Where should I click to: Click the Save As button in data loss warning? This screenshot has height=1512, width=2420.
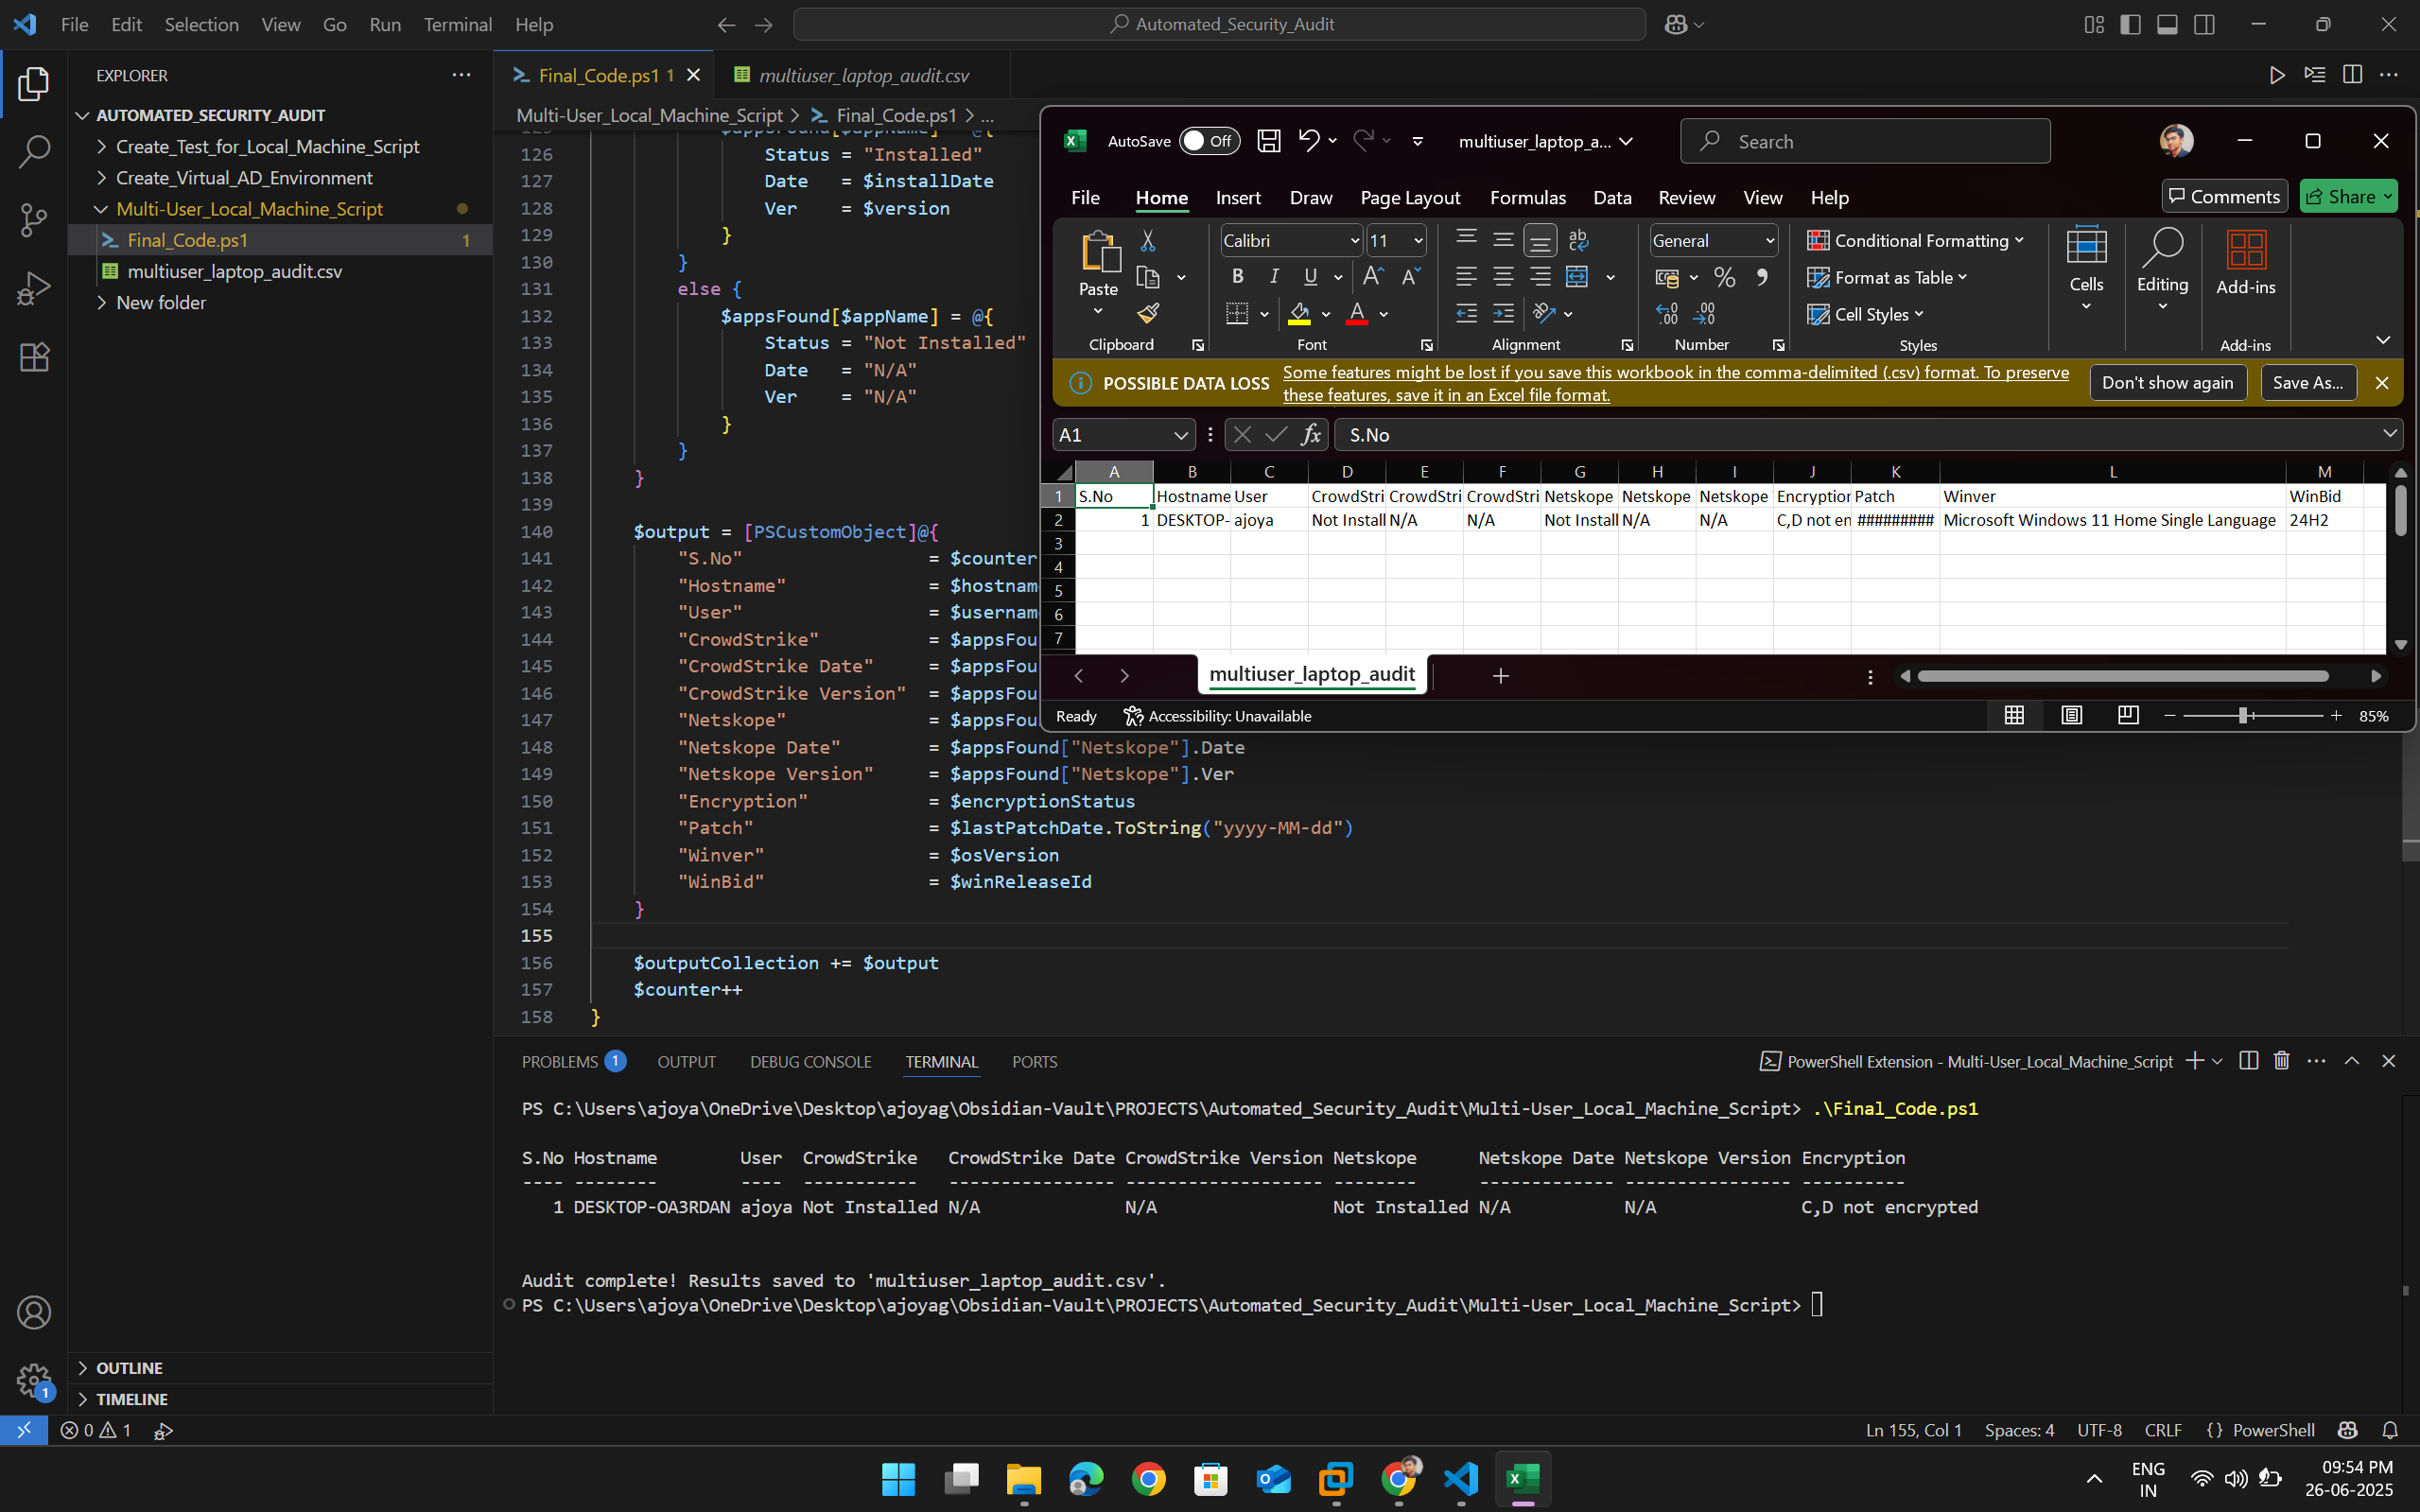2308,382
